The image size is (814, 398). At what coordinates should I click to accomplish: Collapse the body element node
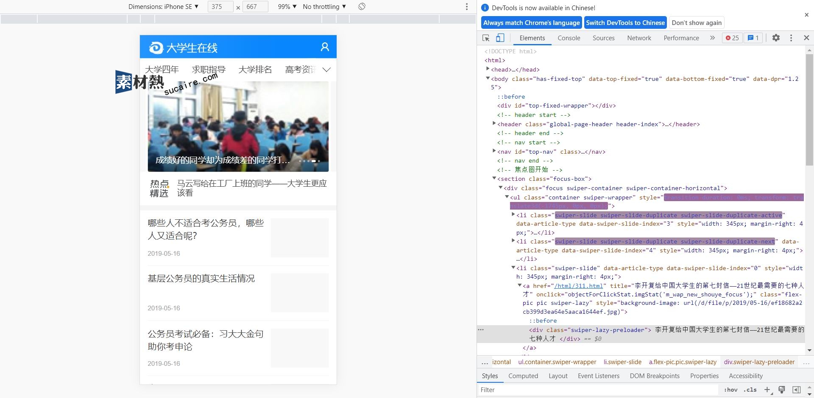(488, 78)
